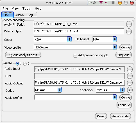Enqueue the audio encoding job
This screenshot has width=136, height=123.
tap(124, 105)
